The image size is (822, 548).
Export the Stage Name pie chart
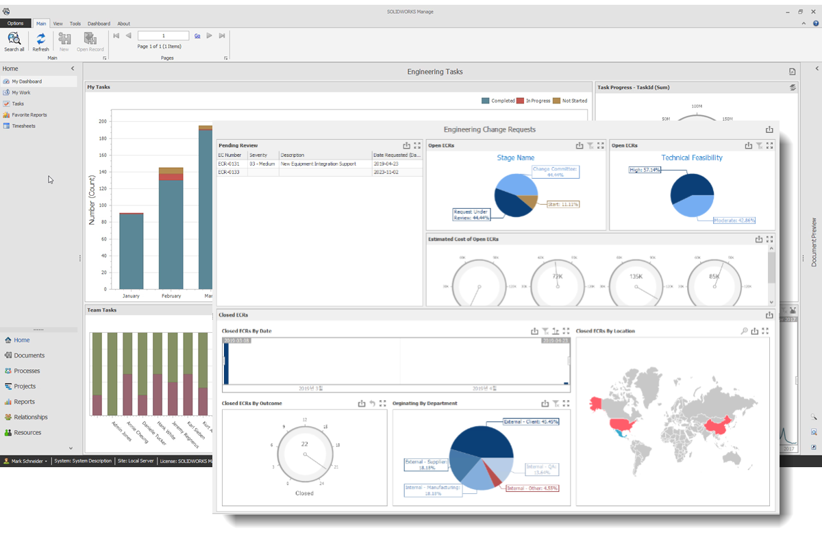580,145
